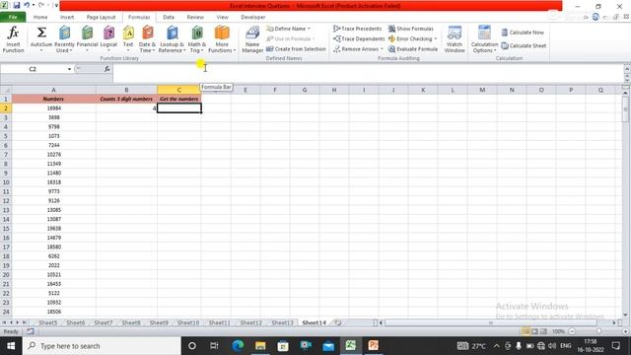This screenshot has height=355, width=631.
Task: Open Text functions library
Action: pyautogui.click(x=128, y=39)
